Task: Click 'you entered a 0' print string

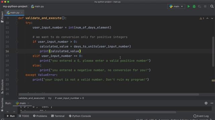Action: pos(100,61)
